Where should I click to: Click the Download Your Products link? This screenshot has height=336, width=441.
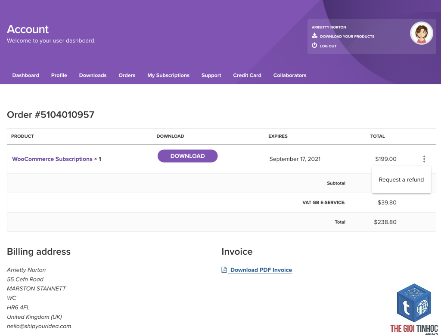347,37
